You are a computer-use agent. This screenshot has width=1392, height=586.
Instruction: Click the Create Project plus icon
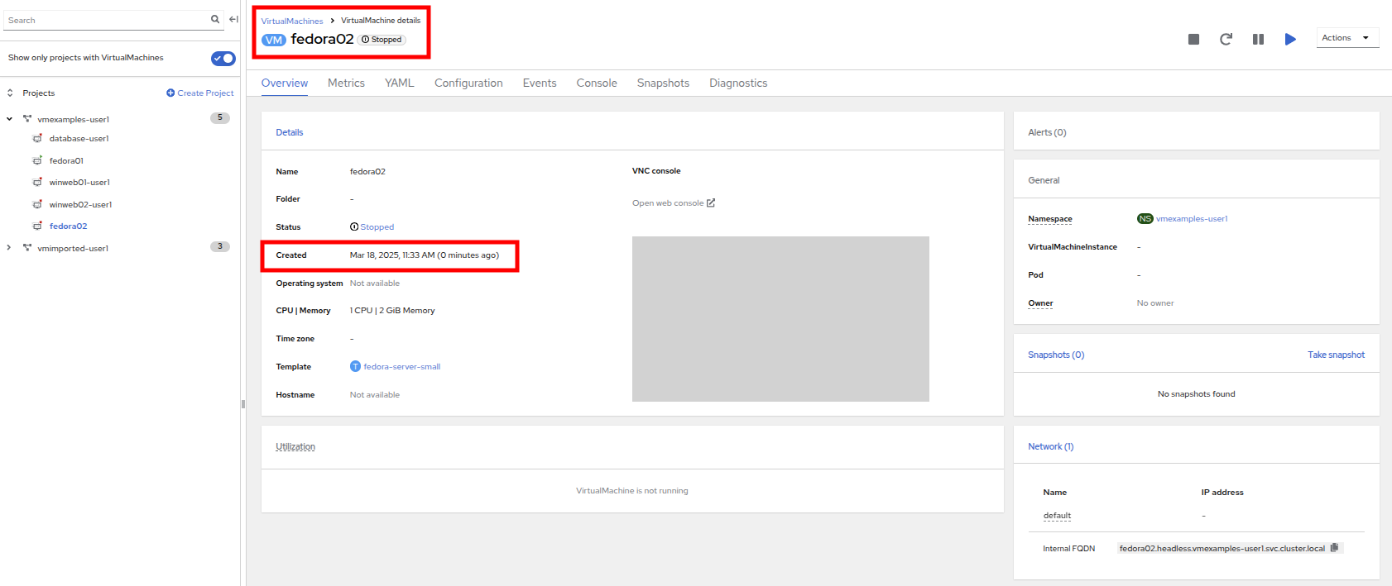[170, 93]
